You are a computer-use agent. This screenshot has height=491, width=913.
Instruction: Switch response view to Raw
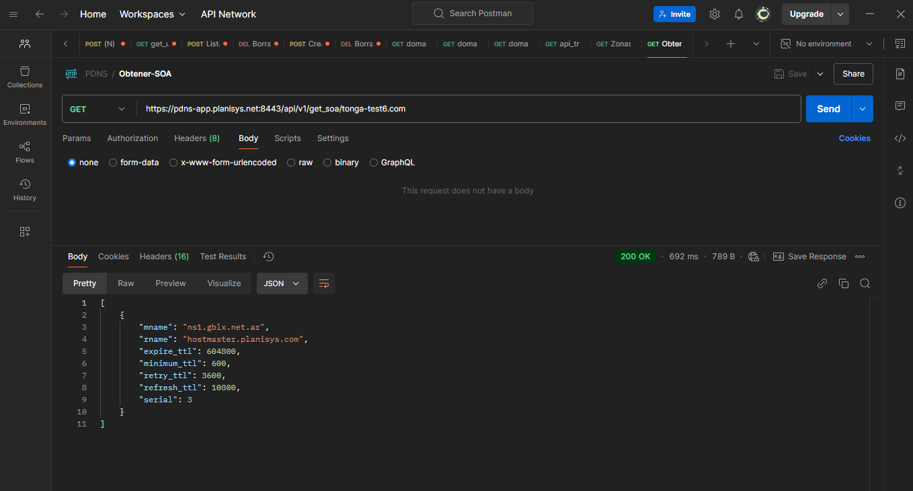coord(126,283)
